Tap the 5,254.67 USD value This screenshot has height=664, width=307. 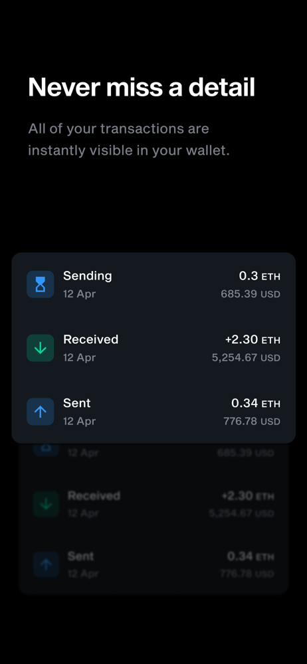(246, 358)
